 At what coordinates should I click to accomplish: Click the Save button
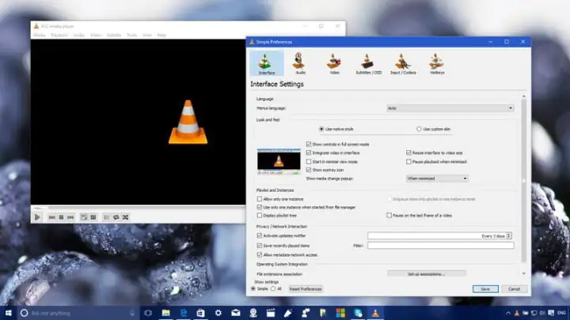click(x=484, y=289)
